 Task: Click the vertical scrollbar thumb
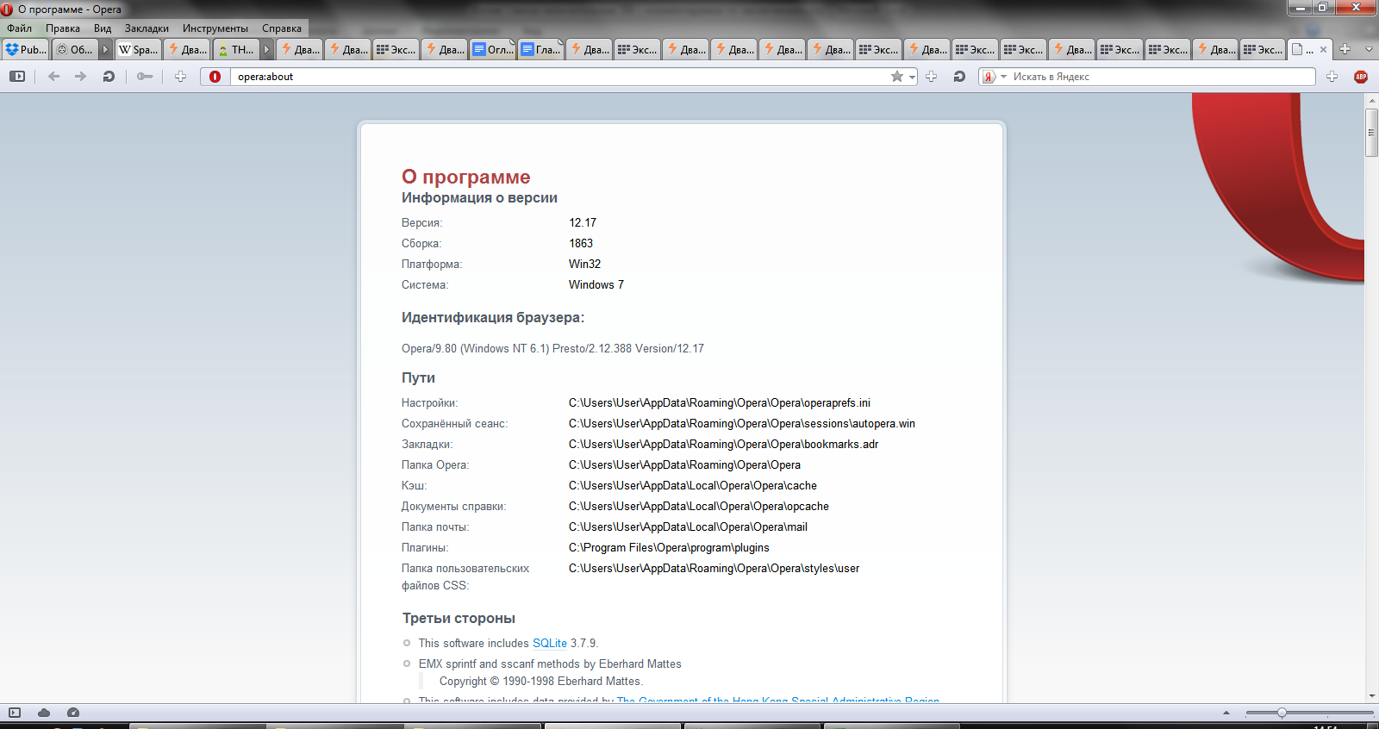click(x=1372, y=131)
